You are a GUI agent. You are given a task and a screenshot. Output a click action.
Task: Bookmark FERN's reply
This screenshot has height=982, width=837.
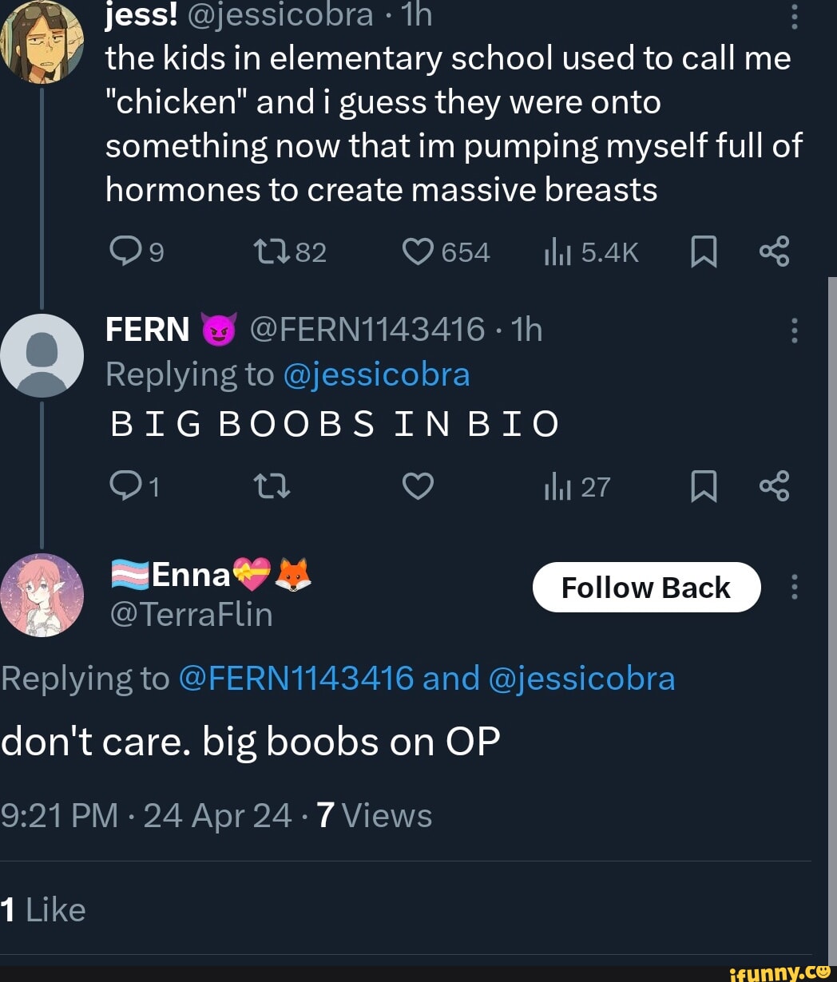[x=703, y=486]
